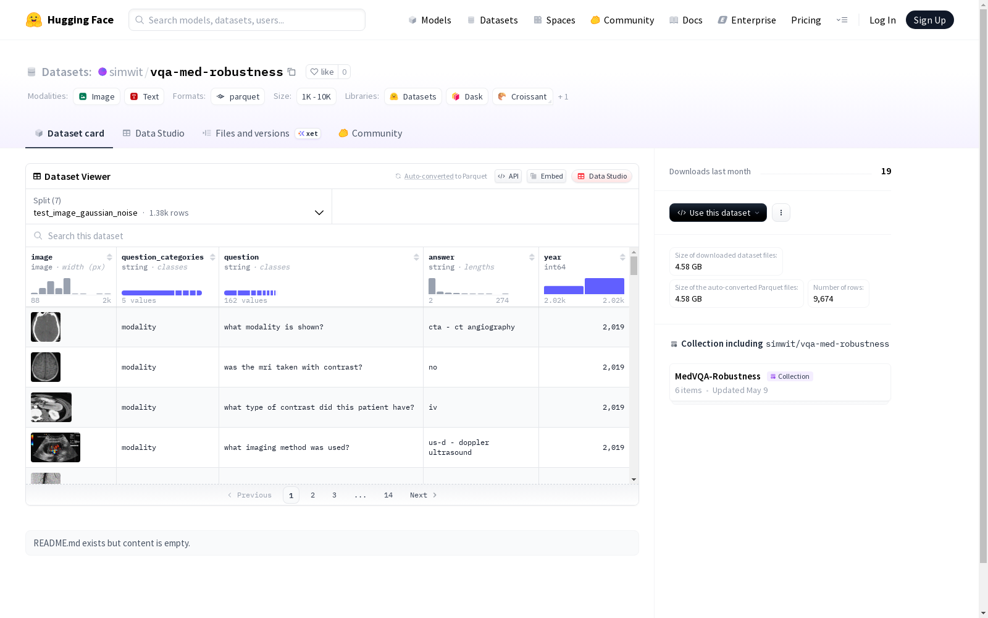Select the 1K - 10K size tag

pos(316,96)
